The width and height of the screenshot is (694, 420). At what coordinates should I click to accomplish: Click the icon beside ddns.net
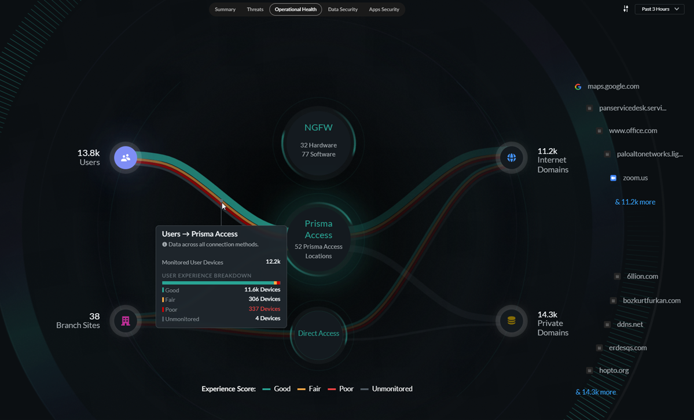point(607,325)
